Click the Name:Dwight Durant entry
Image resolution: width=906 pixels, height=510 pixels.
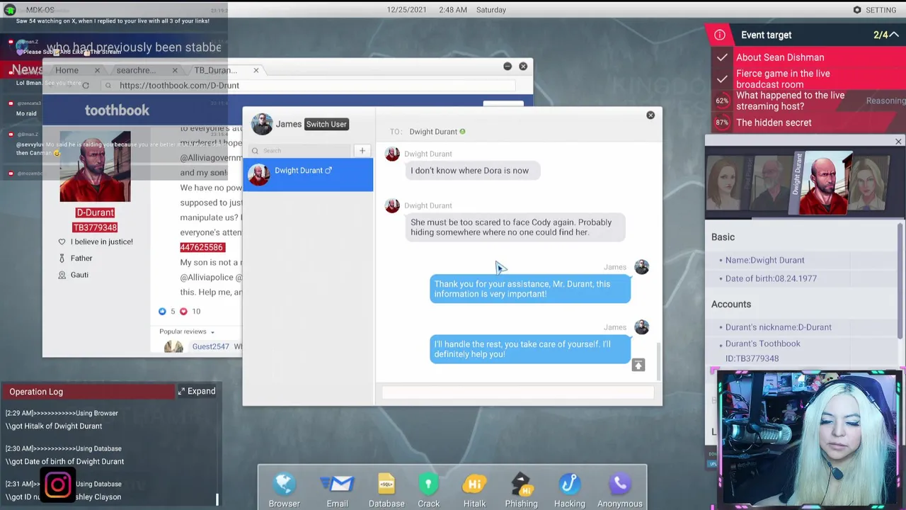point(764,260)
